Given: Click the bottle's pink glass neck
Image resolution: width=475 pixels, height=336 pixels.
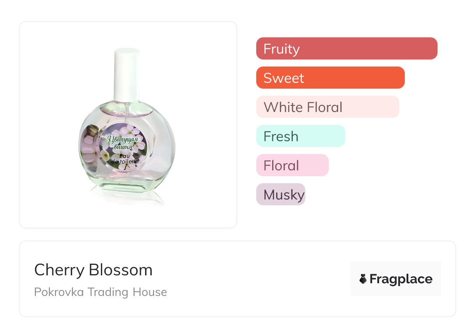Looking at the screenshot, I should [x=127, y=108].
